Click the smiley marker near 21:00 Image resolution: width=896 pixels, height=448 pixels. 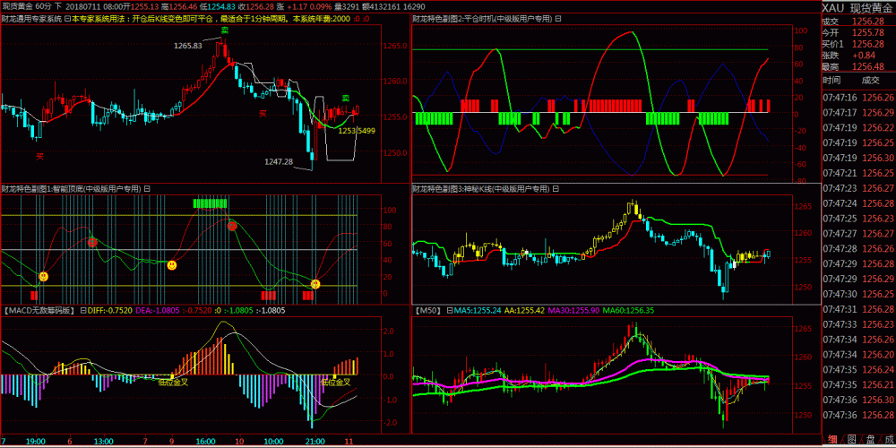click(x=315, y=284)
